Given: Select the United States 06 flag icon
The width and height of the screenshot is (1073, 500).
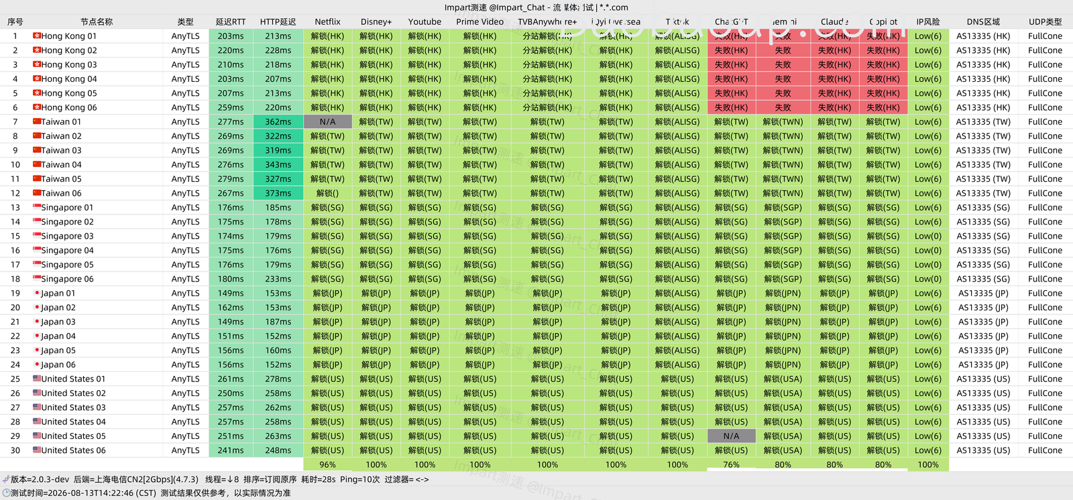Looking at the screenshot, I should click(x=37, y=450).
